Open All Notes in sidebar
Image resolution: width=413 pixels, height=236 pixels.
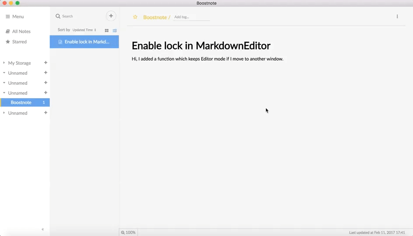(x=18, y=31)
